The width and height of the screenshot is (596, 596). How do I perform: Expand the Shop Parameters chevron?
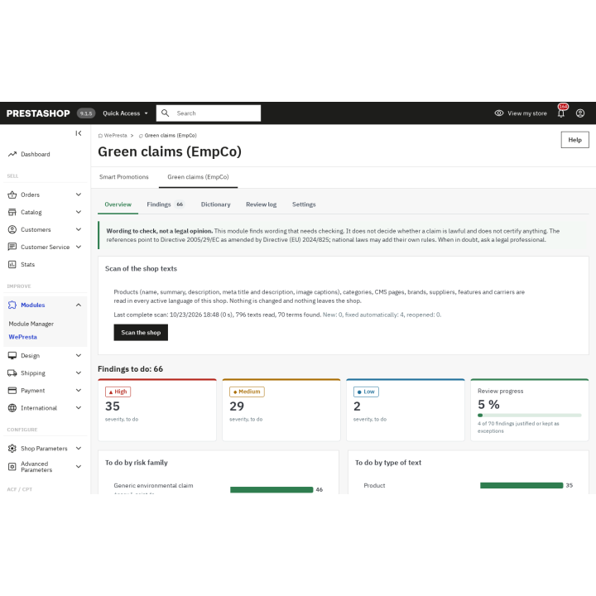tap(79, 449)
